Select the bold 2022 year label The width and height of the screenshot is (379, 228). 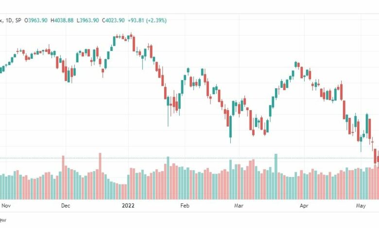(128, 206)
